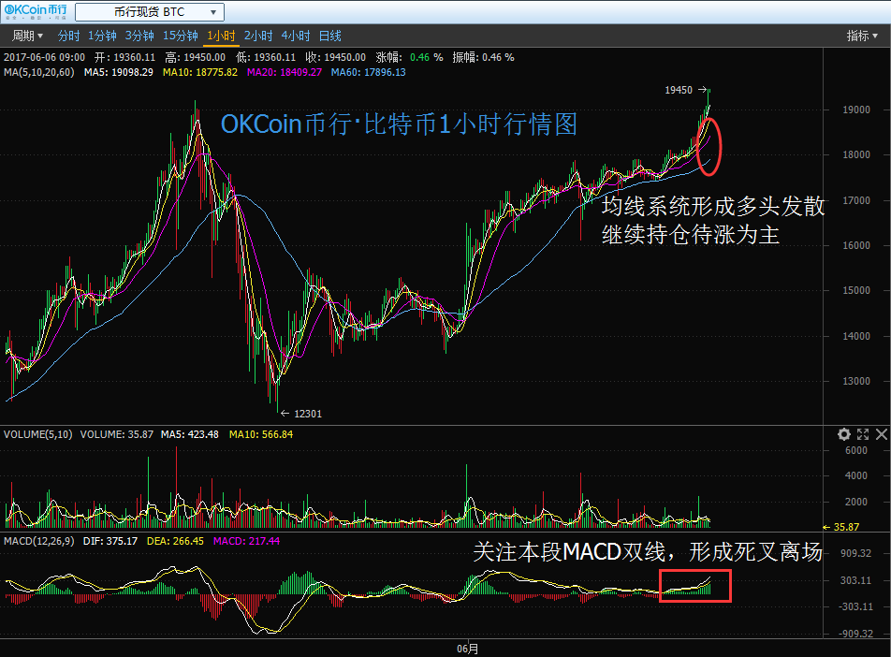The image size is (891, 657).
Task: Click the VOLUME: 35.87 reading
Action: pos(116,434)
